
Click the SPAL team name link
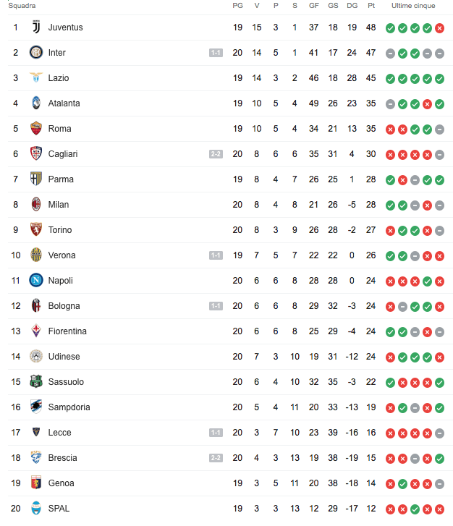[x=59, y=509]
